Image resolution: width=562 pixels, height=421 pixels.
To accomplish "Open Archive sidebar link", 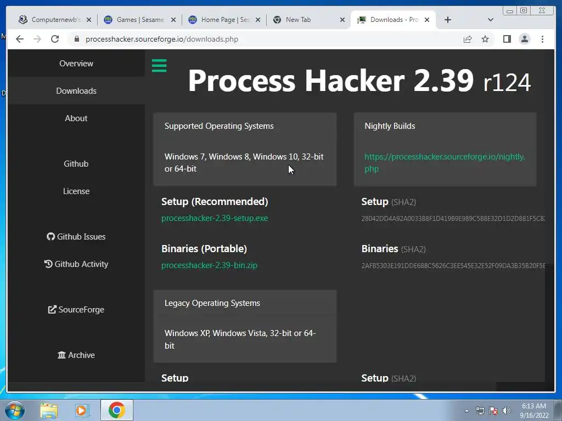I will (76, 355).
